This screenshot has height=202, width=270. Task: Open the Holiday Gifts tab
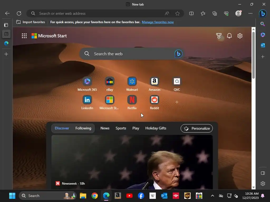point(156,128)
